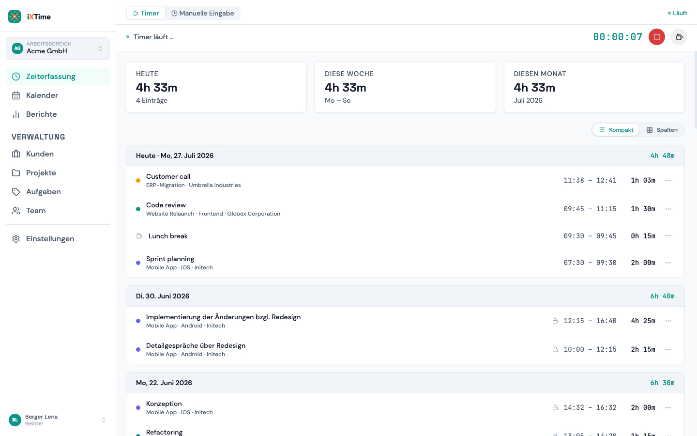The height and width of the screenshot is (436, 697).
Task: Open the Code review time entry
Action: pyautogui.click(x=405, y=209)
